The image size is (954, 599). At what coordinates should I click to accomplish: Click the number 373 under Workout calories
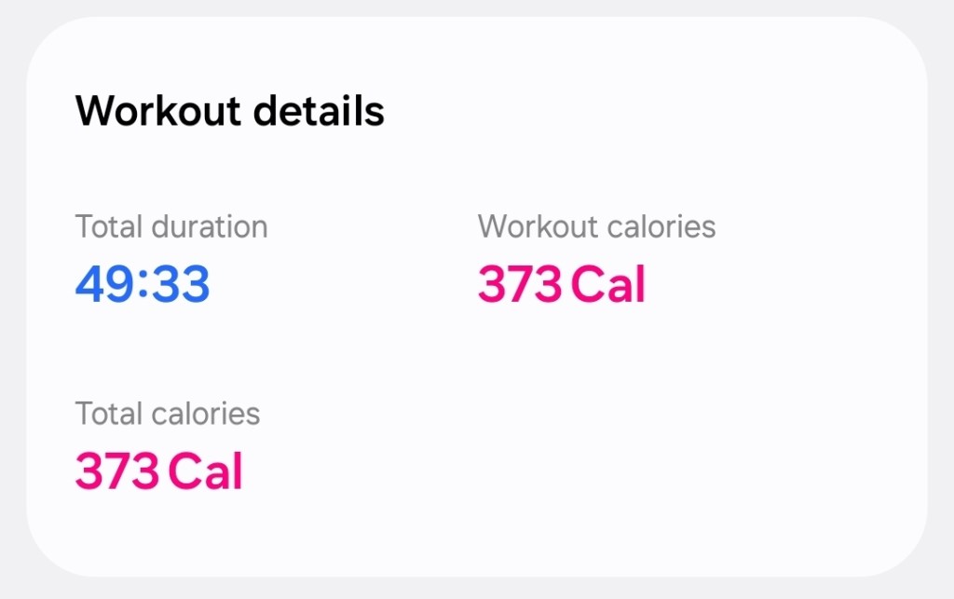[520, 284]
